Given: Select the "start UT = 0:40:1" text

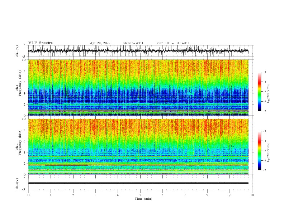Looking at the screenshot, I should [173, 43].
